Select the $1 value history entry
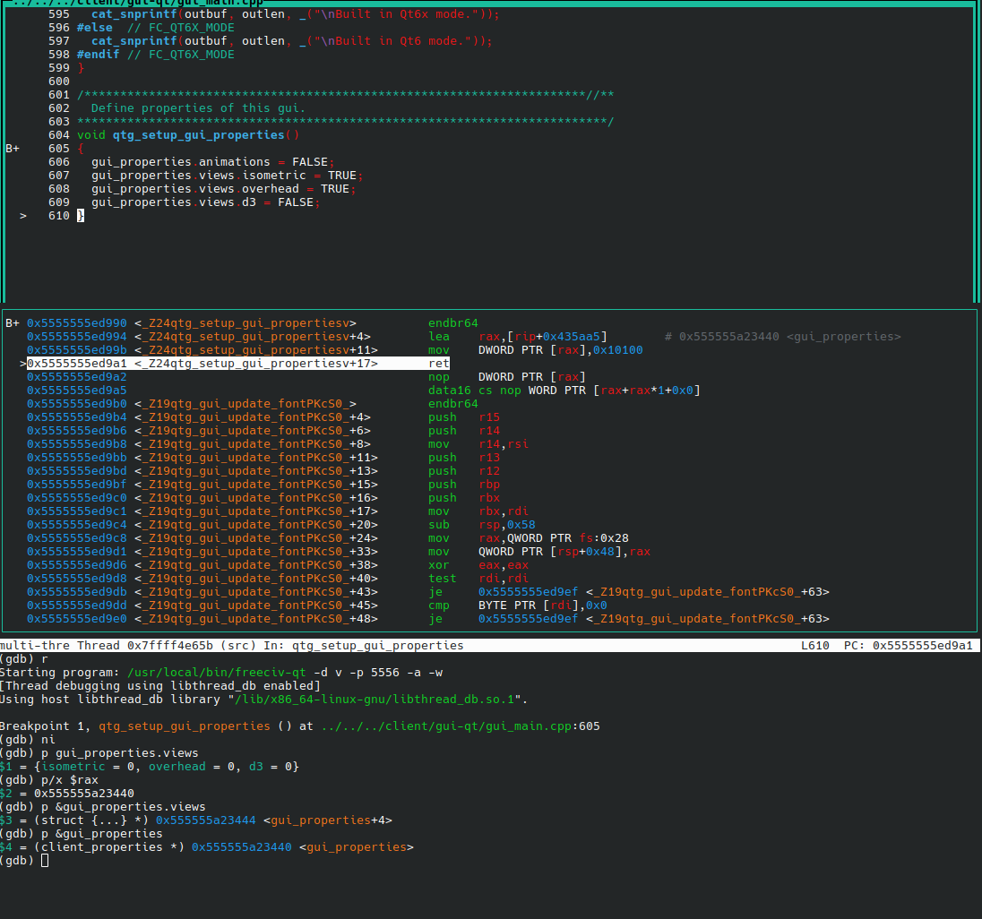This screenshot has width=982, height=919. coord(7,767)
